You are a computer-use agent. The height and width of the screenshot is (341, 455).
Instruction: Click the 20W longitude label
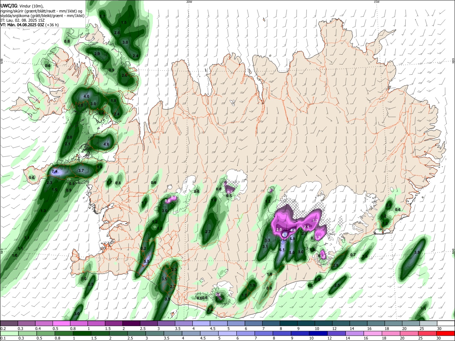tap(189, 2)
